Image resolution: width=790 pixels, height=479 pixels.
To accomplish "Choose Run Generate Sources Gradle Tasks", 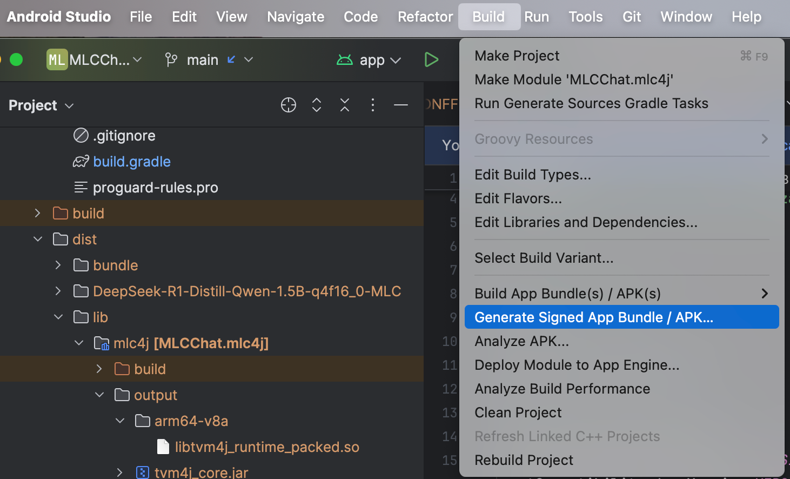I will point(621,103).
